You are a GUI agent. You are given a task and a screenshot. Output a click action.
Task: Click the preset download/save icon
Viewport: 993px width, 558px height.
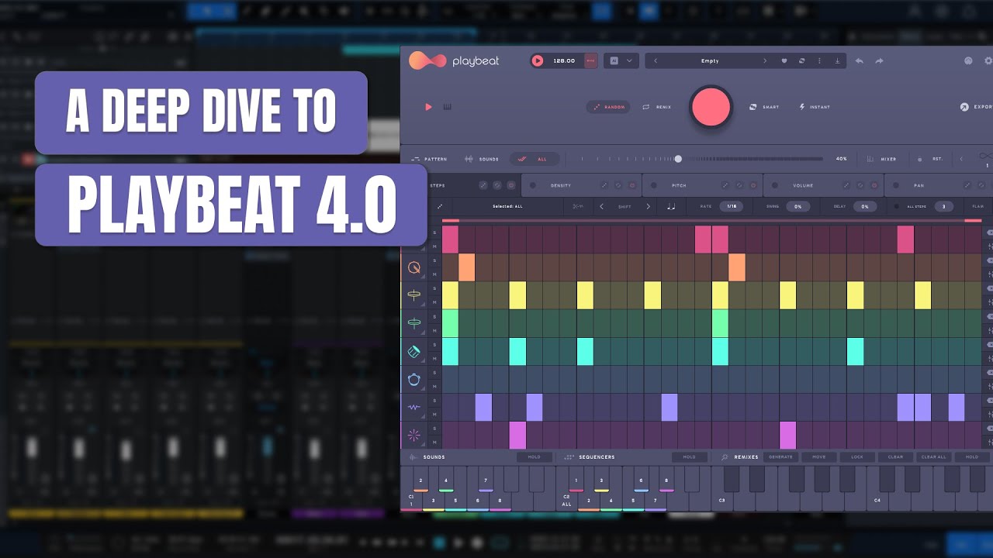coord(838,60)
